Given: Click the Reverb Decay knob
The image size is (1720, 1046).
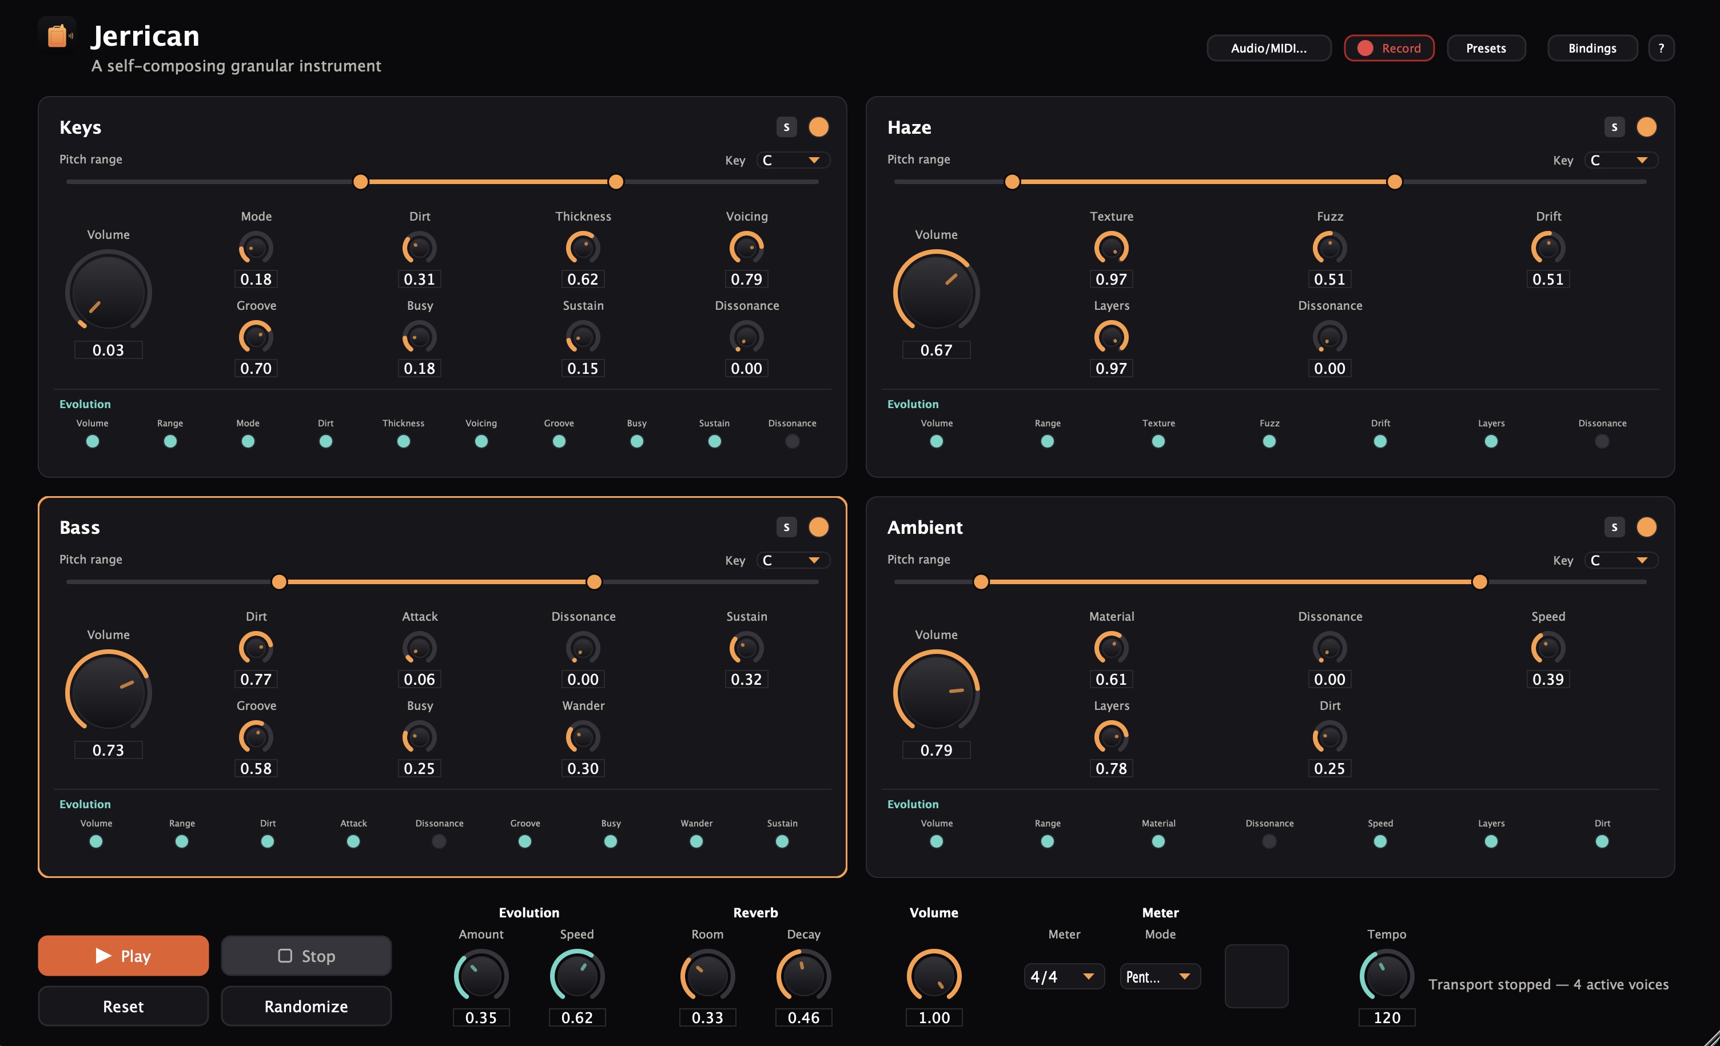Looking at the screenshot, I should pos(803,976).
